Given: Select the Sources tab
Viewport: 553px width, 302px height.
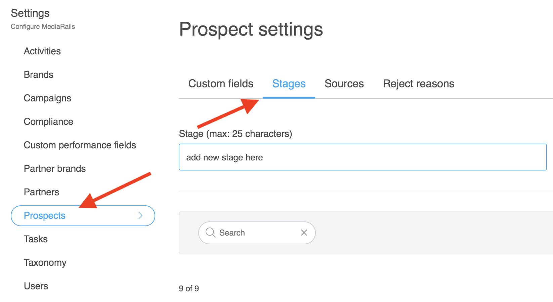Looking at the screenshot, I should pyautogui.click(x=344, y=84).
